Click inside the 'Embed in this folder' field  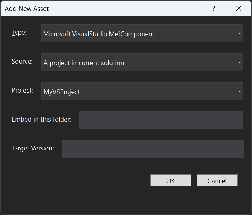coord(161,120)
